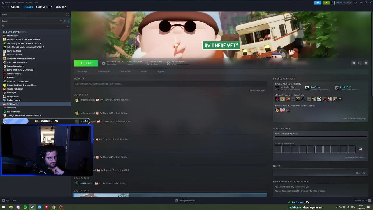Click the Add a Game plus icon
Viewport: 373px width, 210px height.
tap(3, 201)
